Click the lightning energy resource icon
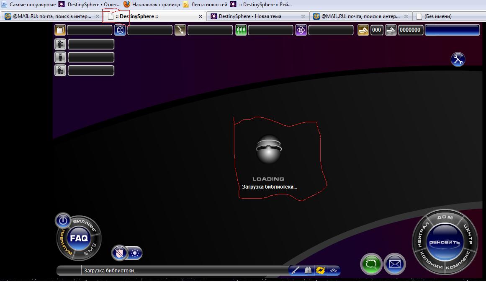This screenshot has height=282, width=486. 180,30
